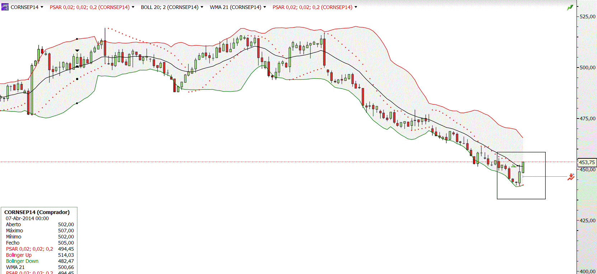Expand the first PSAR 0,02; 0,02; 0,2 indicator menu
597x274 pixels.
[x=133, y=7]
